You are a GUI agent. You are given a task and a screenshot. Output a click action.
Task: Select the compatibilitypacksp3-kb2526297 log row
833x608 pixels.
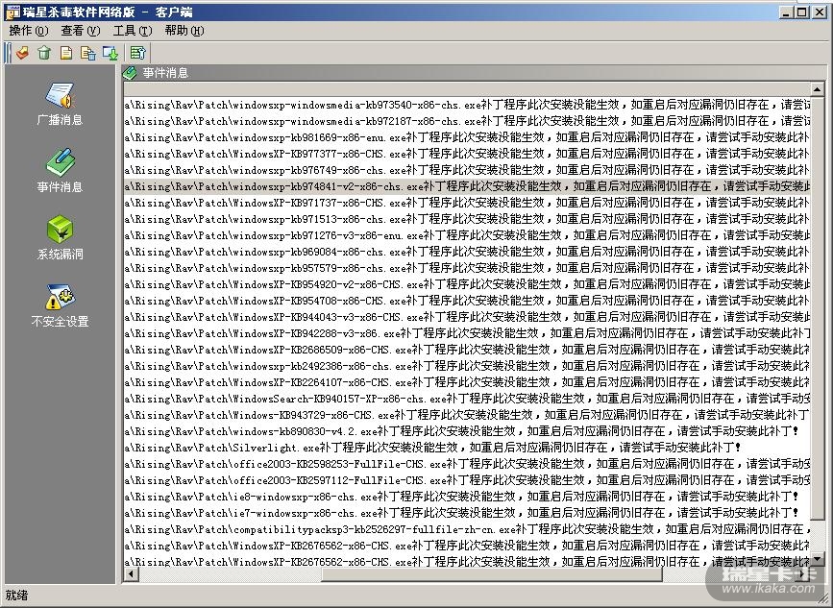pos(467,529)
